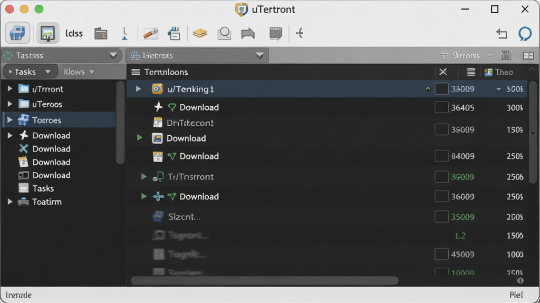Click the u/Tenkingt row icon
The image size is (540, 303).
coord(157,89)
